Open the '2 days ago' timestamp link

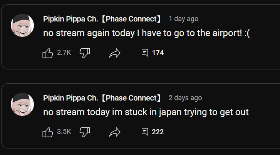(185, 98)
